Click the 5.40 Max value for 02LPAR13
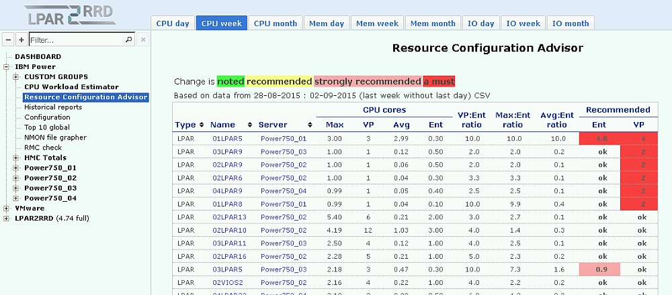This screenshot has width=672, height=295. [335, 217]
